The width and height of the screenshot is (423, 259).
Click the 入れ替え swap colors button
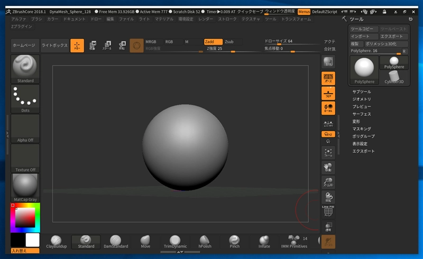point(25,251)
